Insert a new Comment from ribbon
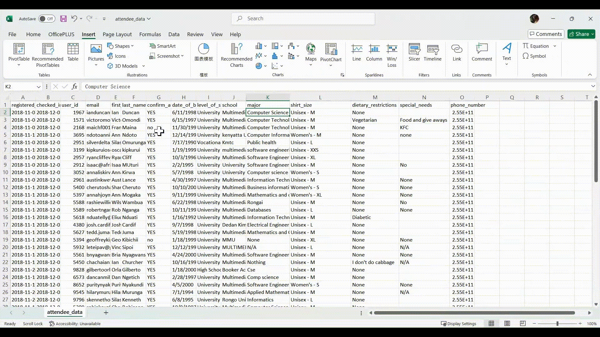 [482, 52]
